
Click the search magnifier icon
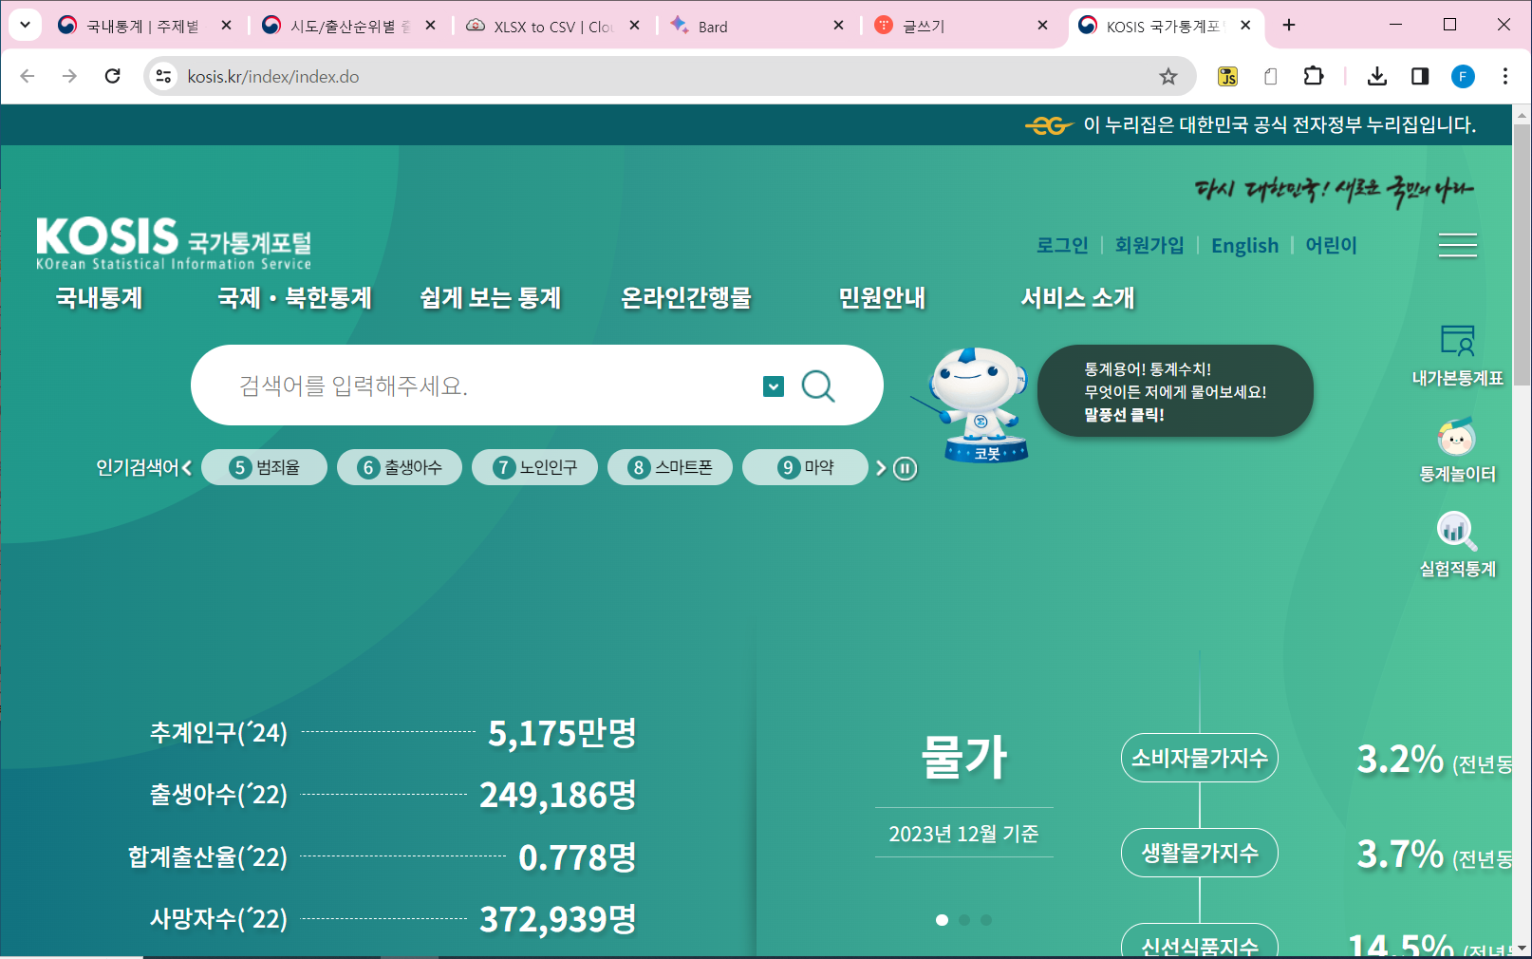[818, 385]
